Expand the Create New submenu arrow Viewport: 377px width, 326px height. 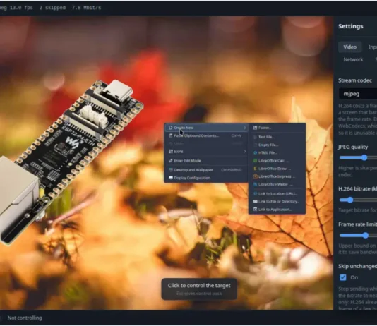point(244,128)
